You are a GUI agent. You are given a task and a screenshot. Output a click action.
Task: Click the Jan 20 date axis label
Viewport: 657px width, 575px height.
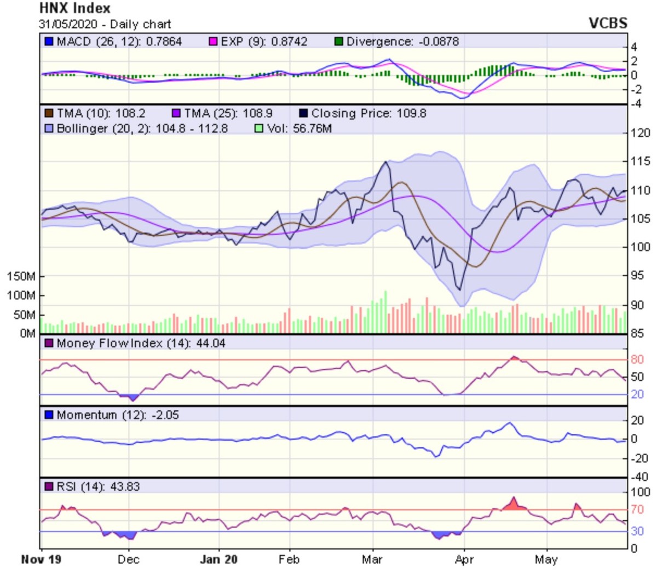coord(219,560)
